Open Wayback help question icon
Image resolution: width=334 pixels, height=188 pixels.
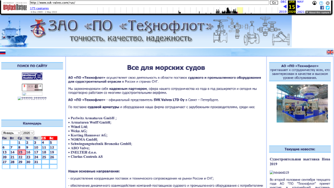[321, 3]
